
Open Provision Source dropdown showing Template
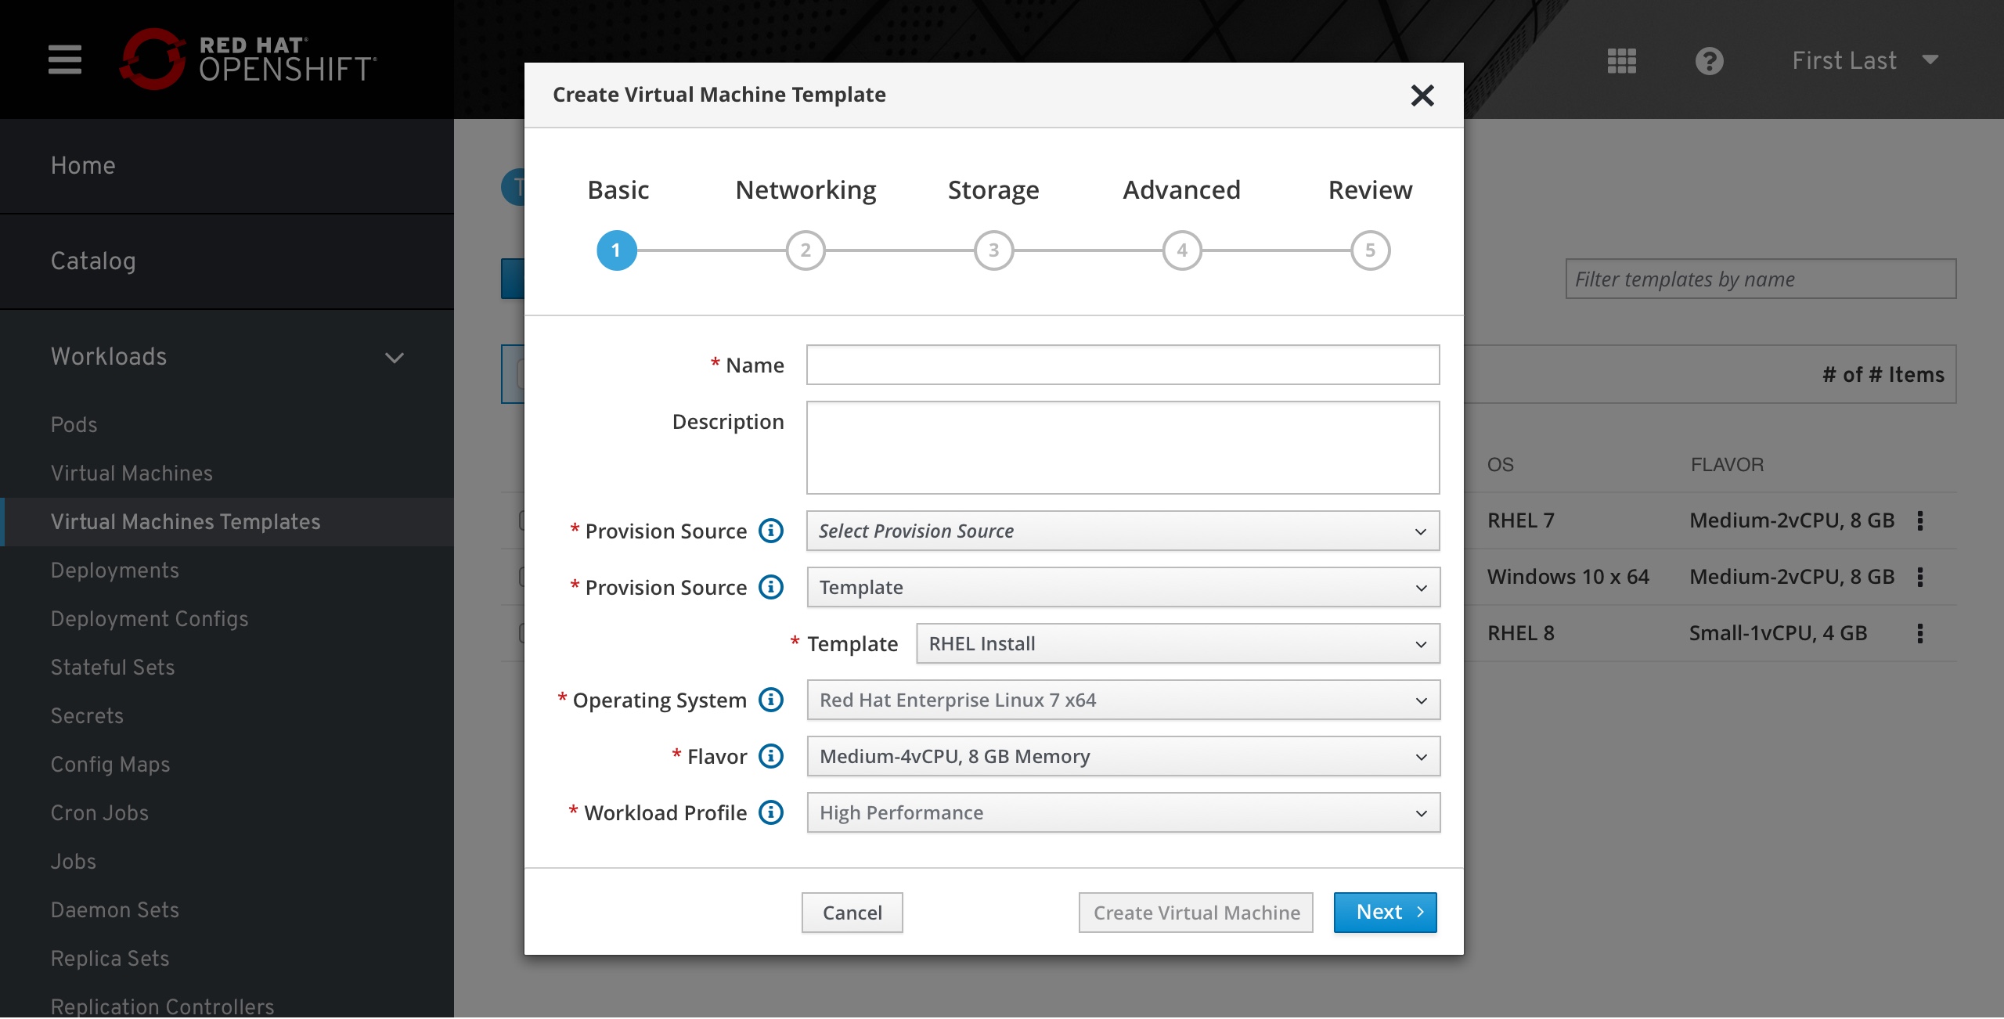[1123, 587]
